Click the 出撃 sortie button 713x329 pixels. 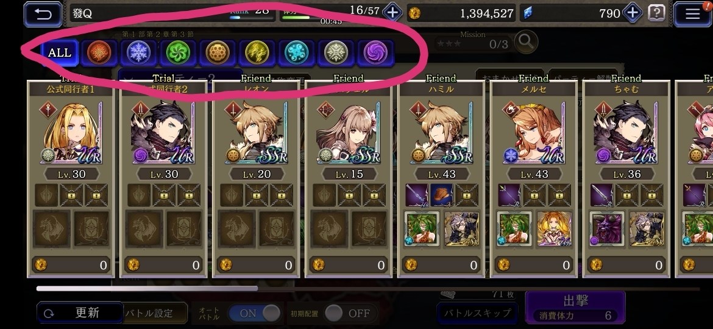coord(575,308)
